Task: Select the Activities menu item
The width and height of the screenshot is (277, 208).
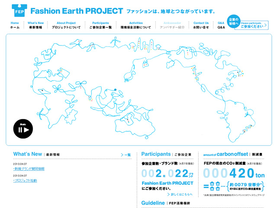Action: tap(136, 25)
